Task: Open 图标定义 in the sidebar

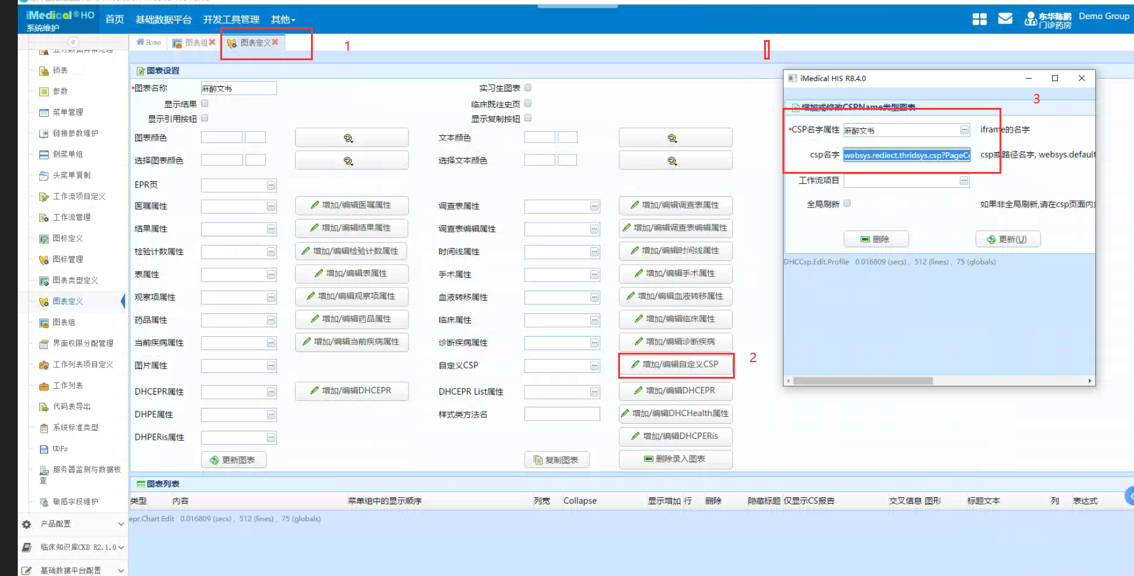Action: pos(68,238)
